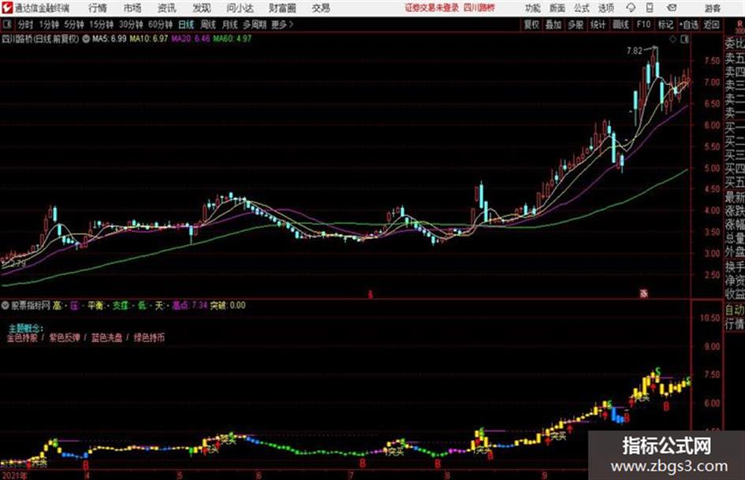This screenshot has height=480, width=745.
Task: Open the 选项 menu
Action: pos(605,8)
